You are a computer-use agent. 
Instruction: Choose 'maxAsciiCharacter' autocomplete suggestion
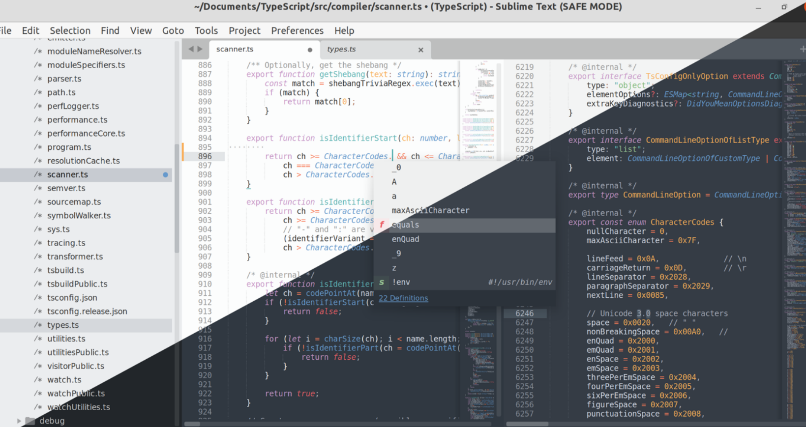coord(465,210)
